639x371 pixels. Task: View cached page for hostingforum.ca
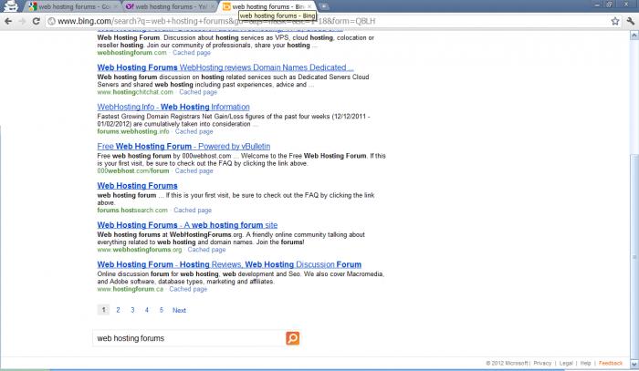[x=188, y=289]
